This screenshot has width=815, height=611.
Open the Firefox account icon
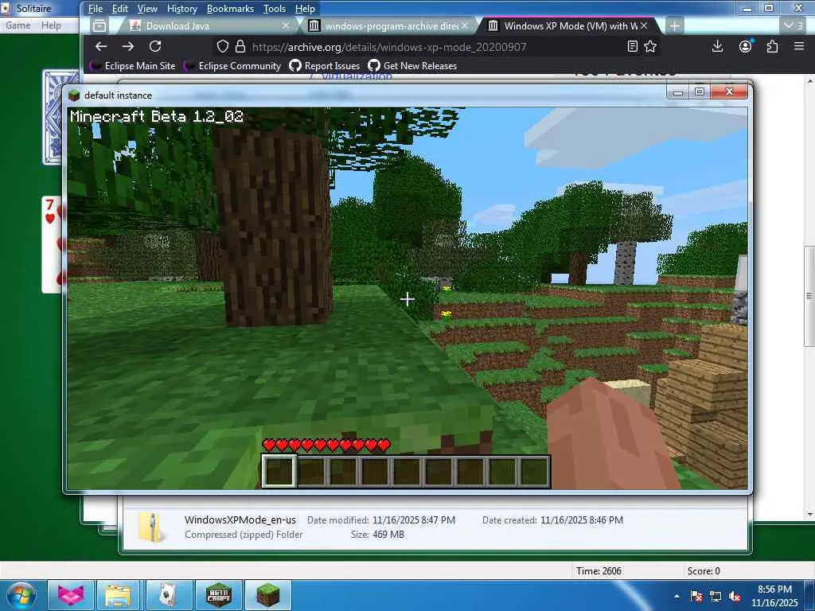(x=745, y=46)
